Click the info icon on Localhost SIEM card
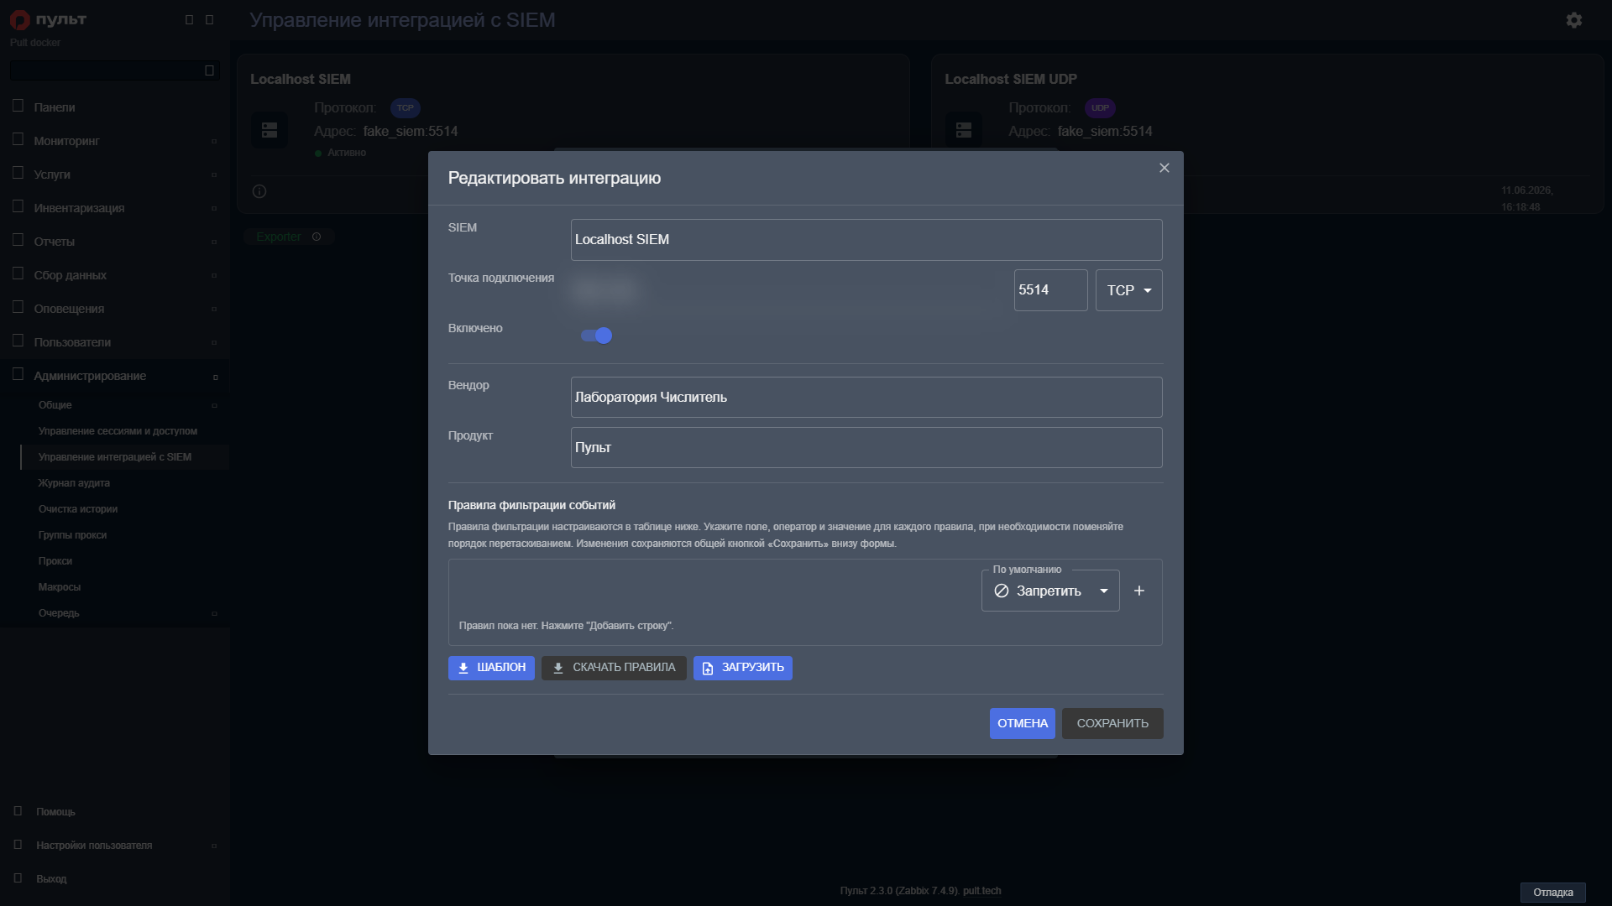The width and height of the screenshot is (1612, 906). click(259, 191)
